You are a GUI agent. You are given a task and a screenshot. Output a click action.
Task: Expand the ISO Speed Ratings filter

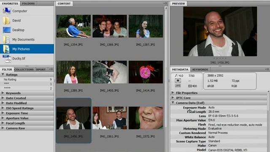[x=3, y=108]
